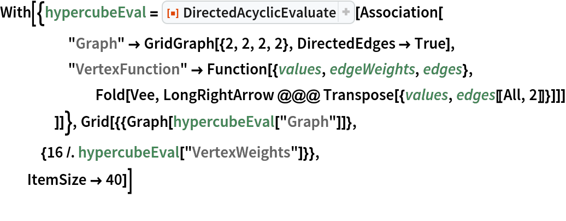Select the VertexWeights symbol
This screenshot has height=221, width=566.
(x=241, y=153)
